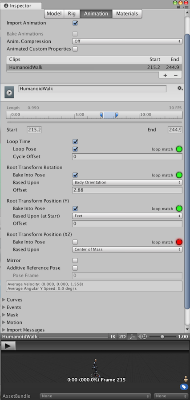Open the clip settings gear menu
This screenshot has width=190, height=400.
tap(180, 88)
